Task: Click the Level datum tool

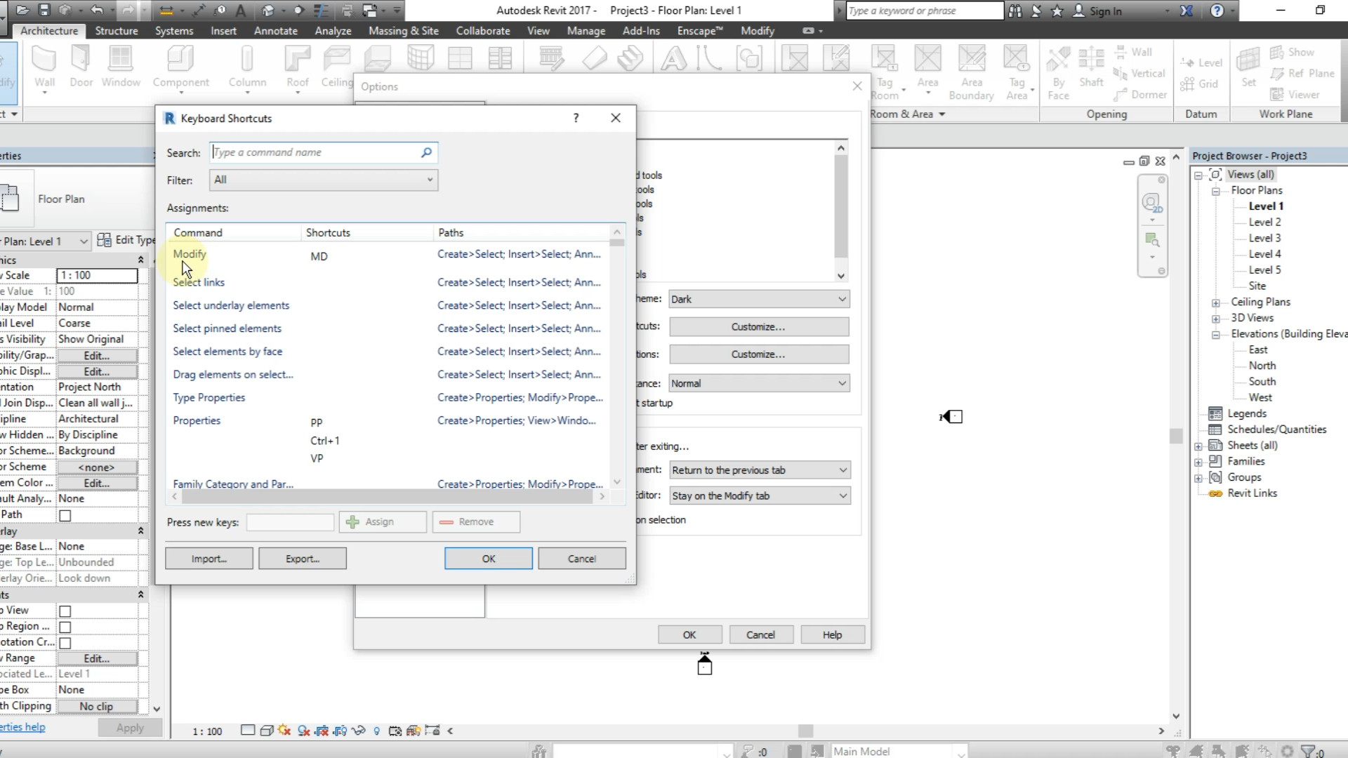Action: [1201, 62]
